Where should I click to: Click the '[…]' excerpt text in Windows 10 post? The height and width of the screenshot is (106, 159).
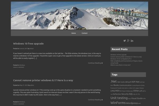point(36,58)
